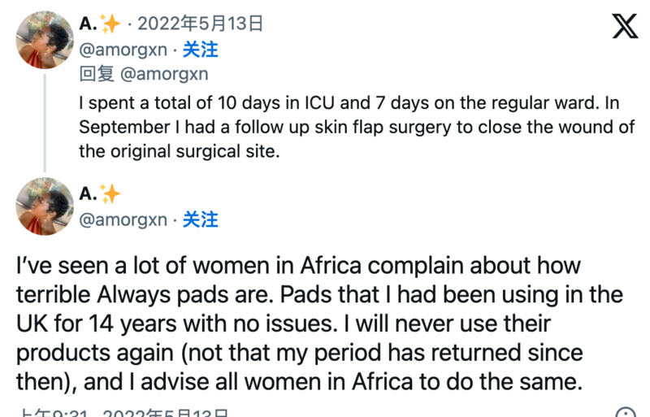Click the sparkle emoji beside the date

click(x=110, y=24)
